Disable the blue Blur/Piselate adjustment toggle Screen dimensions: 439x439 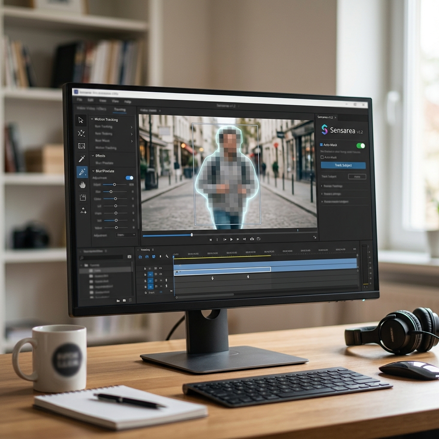point(129,178)
